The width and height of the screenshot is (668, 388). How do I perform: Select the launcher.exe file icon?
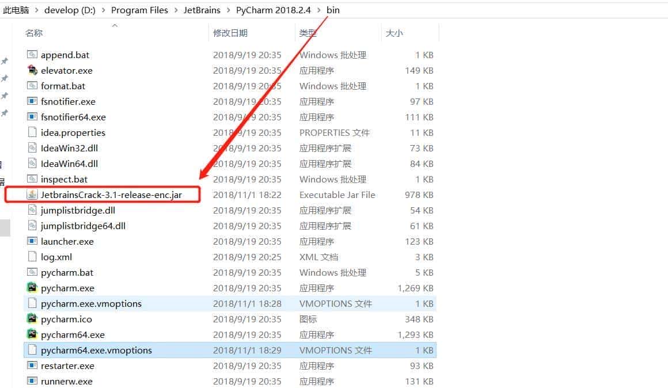click(32, 241)
